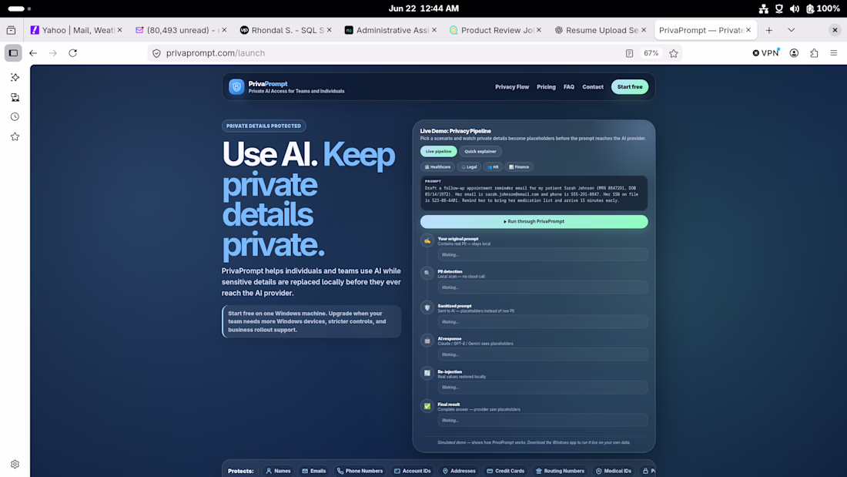Screen dimensions: 847x477
Task: Open the Privacy Flow nav link
Action: pyautogui.click(x=512, y=87)
